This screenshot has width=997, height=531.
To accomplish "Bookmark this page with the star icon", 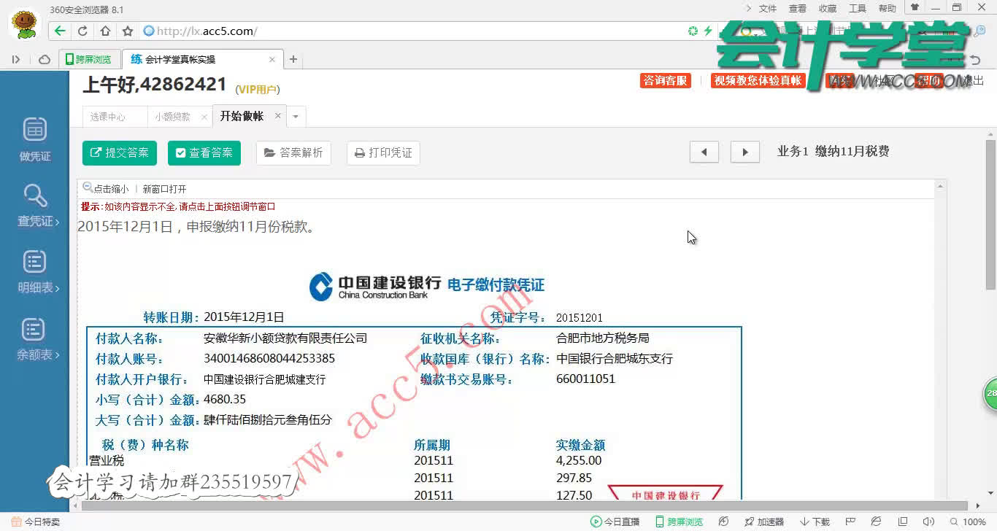I will tap(128, 31).
